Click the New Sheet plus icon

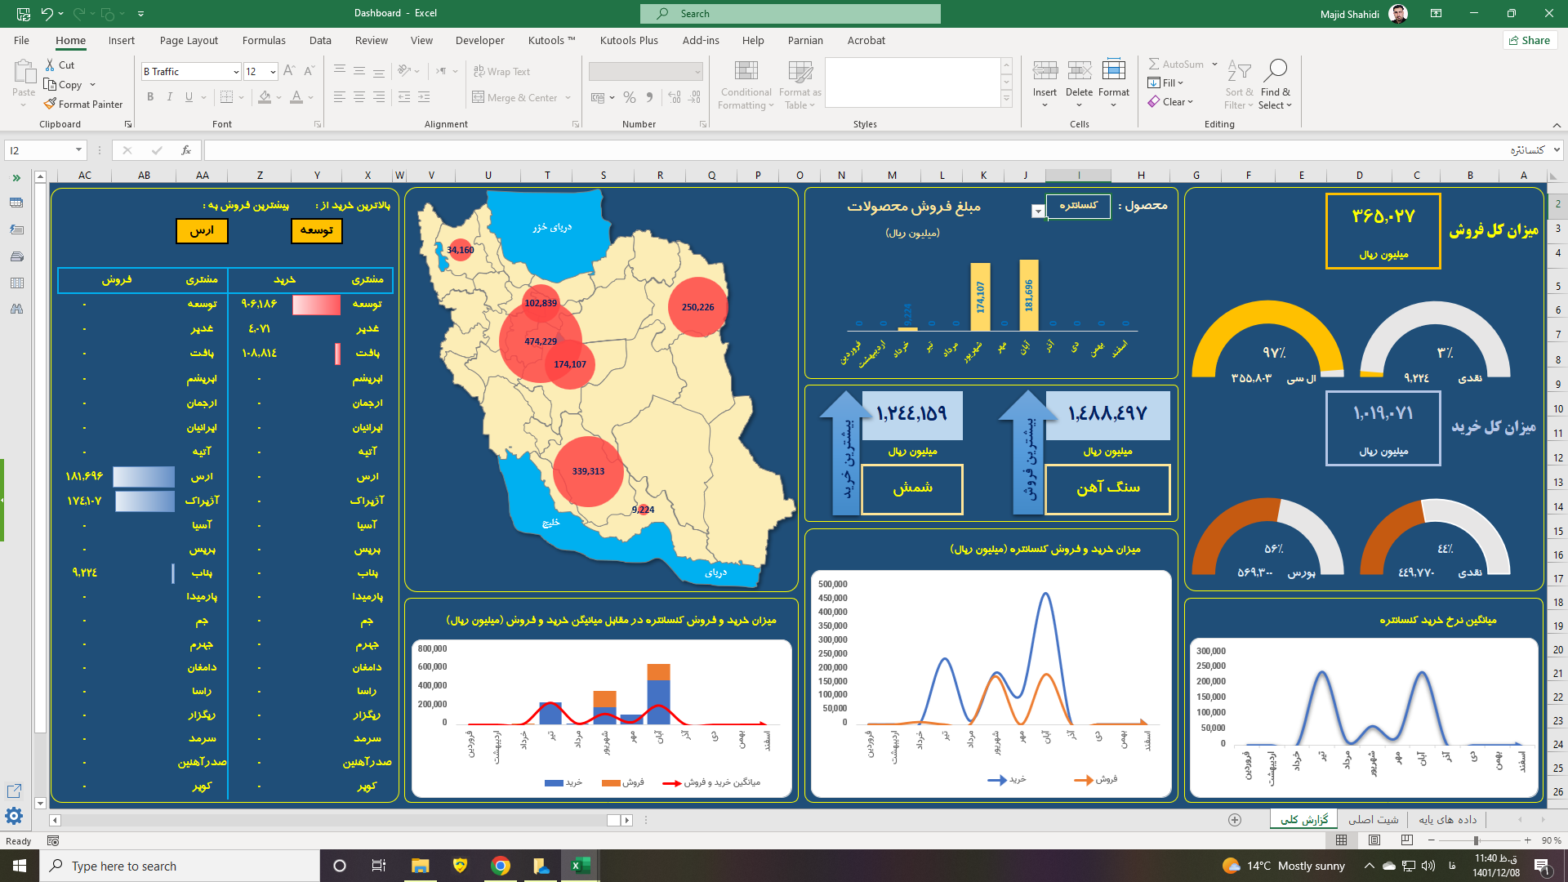click(1235, 820)
